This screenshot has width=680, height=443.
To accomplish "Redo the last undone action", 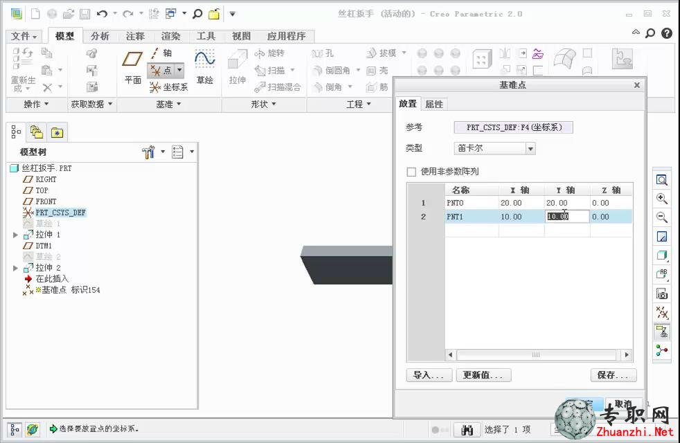I will click(128, 14).
